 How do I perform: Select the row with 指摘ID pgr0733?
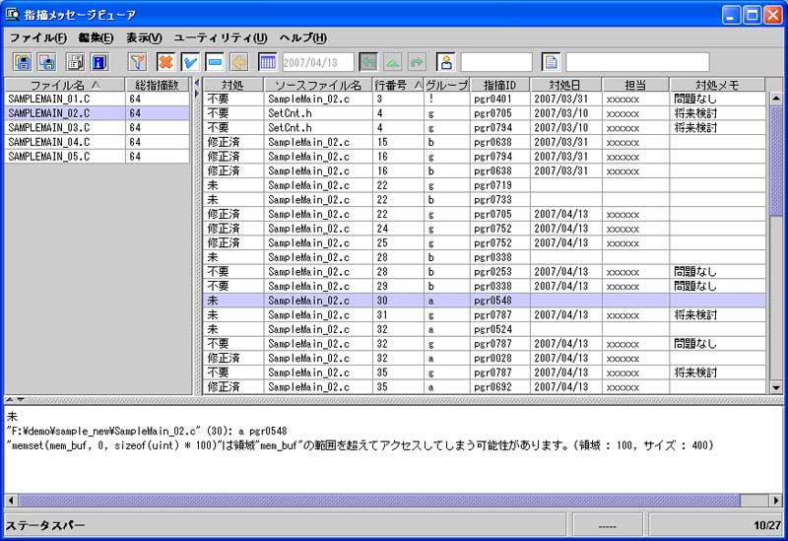coord(485,200)
